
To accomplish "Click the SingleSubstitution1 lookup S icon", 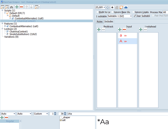I will (7, 34).
